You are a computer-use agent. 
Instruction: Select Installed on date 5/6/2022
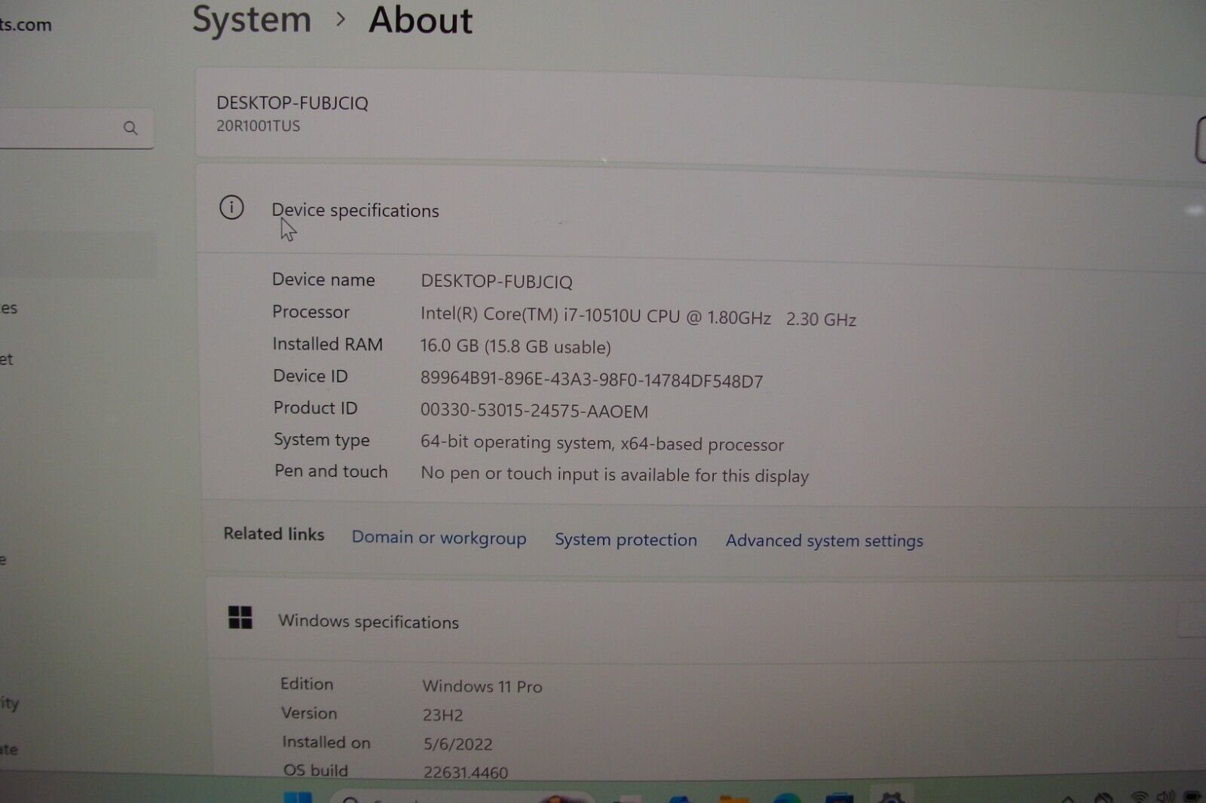click(458, 744)
